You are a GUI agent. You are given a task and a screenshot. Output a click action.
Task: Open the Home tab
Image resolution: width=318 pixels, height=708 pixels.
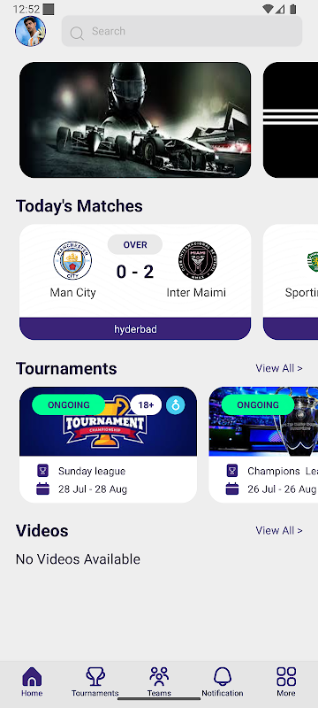click(x=32, y=681)
